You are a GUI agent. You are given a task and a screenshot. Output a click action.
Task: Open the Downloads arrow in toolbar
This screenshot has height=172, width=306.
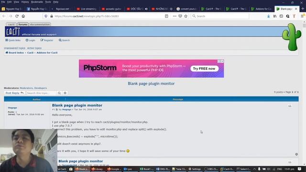coord(269,16)
